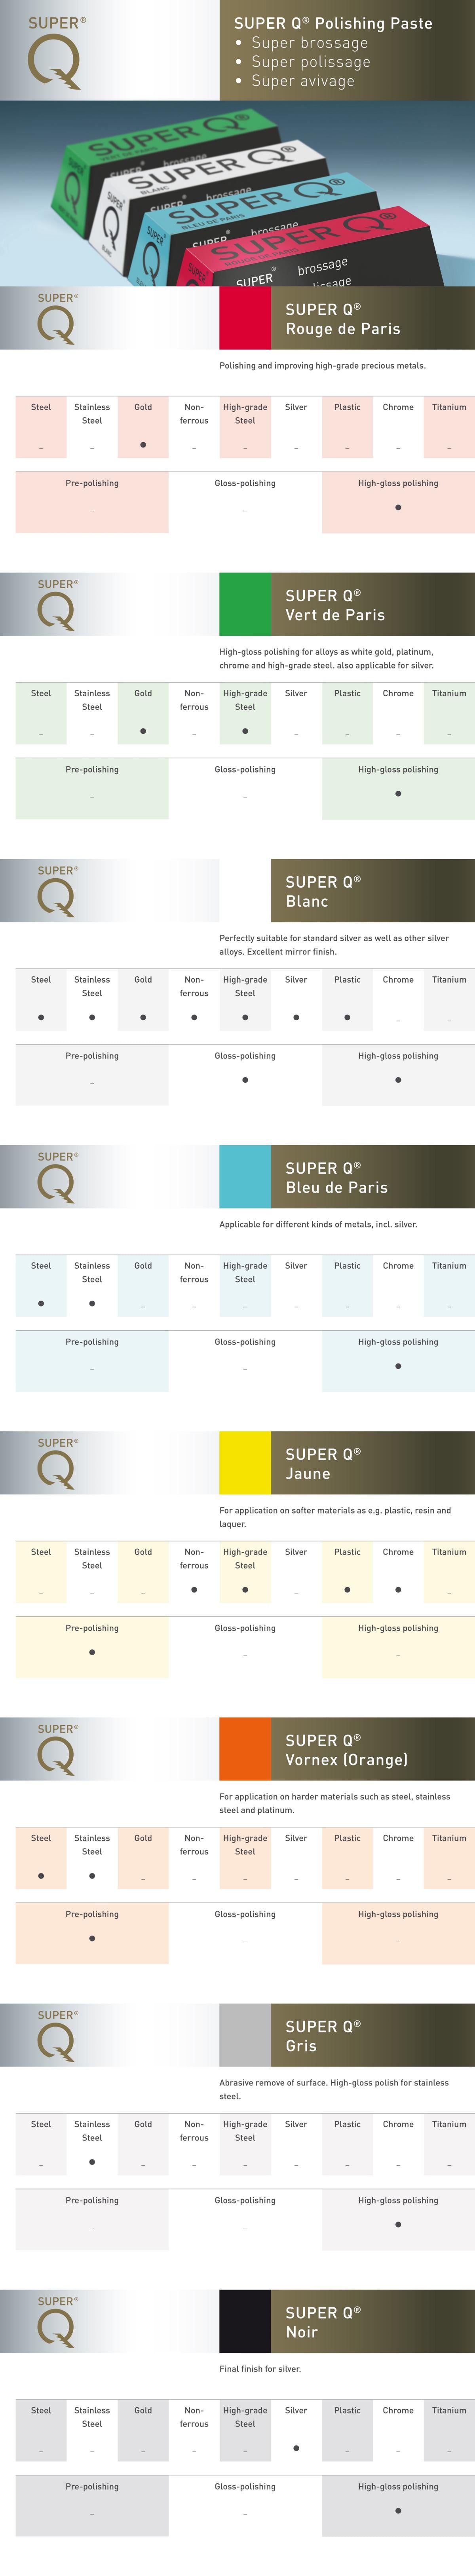
Task: Select the red Rouge de Paris color swatch
Action: coord(245,318)
